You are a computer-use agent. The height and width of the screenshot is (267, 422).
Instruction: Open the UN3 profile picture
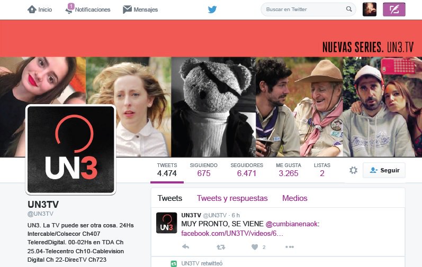click(70, 149)
